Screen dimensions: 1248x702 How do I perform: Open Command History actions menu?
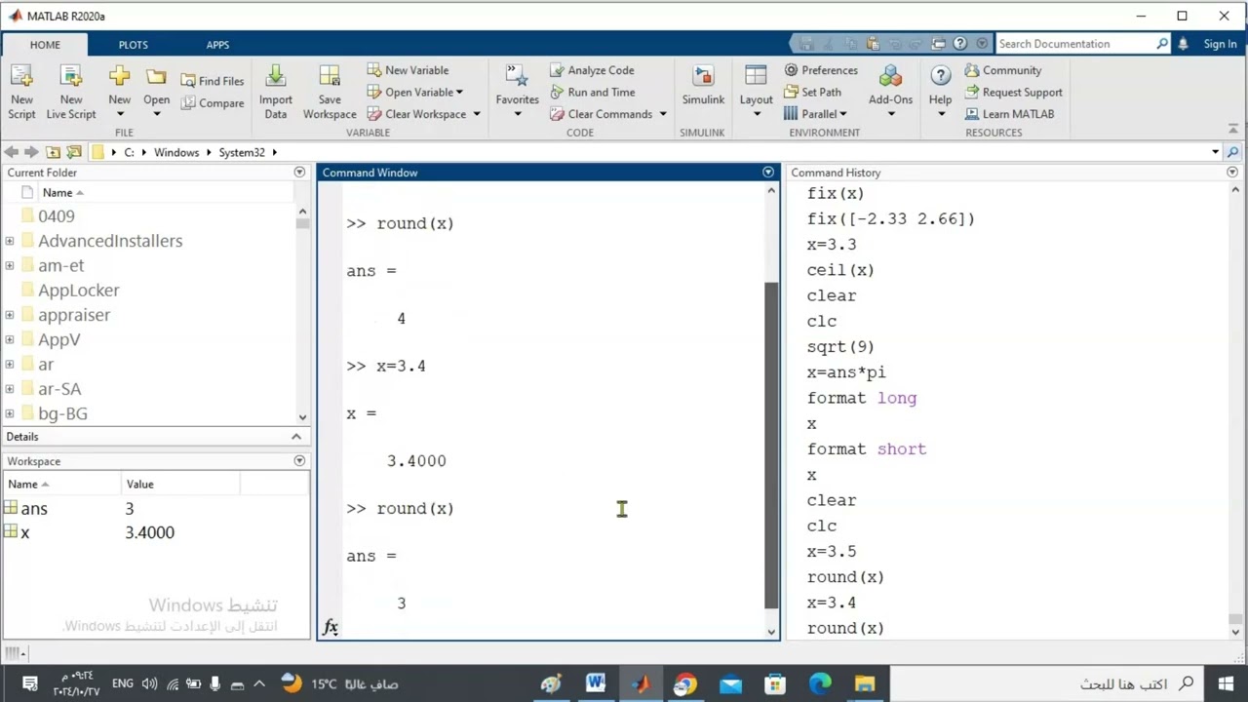pyautogui.click(x=1232, y=173)
